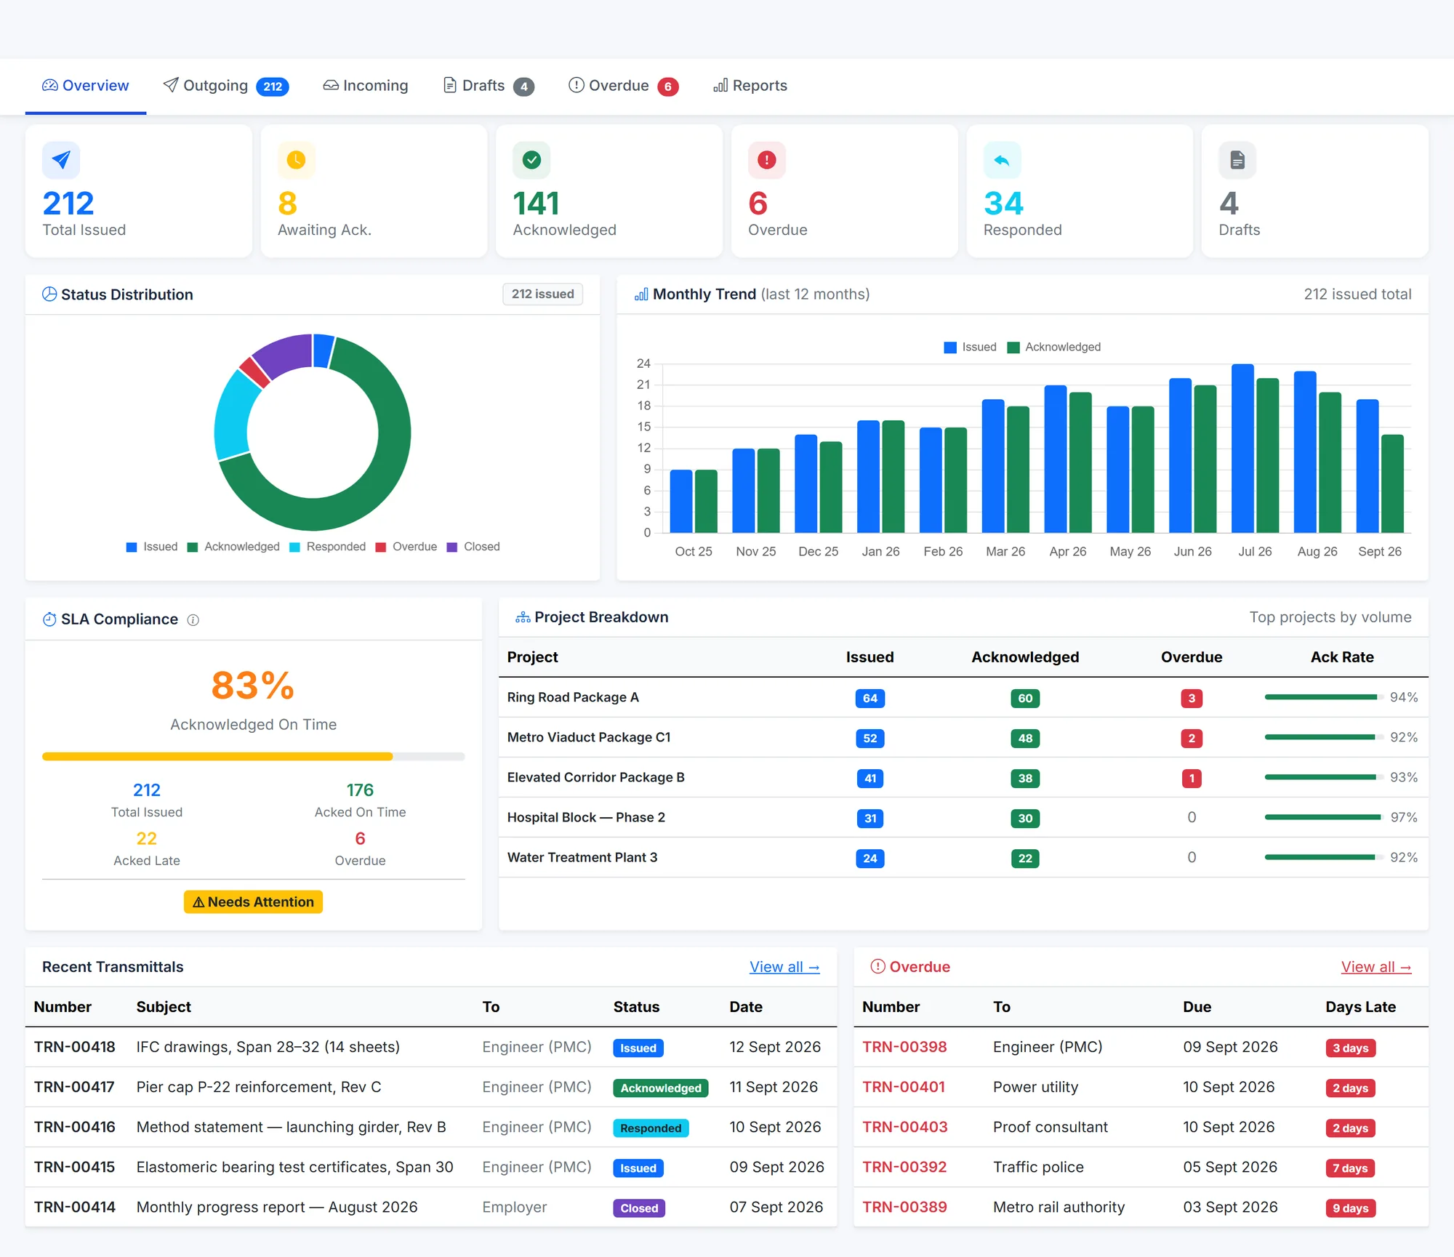Switch to the Outgoing tab
Screen dimensions: 1454x1257
pyautogui.click(x=226, y=86)
